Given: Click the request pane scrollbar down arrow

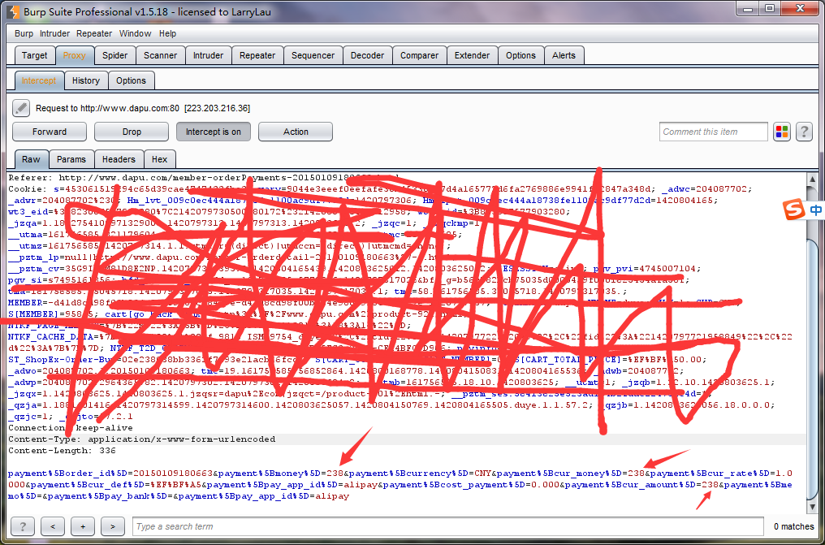Looking at the screenshot, I should click(x=812, y=506).
